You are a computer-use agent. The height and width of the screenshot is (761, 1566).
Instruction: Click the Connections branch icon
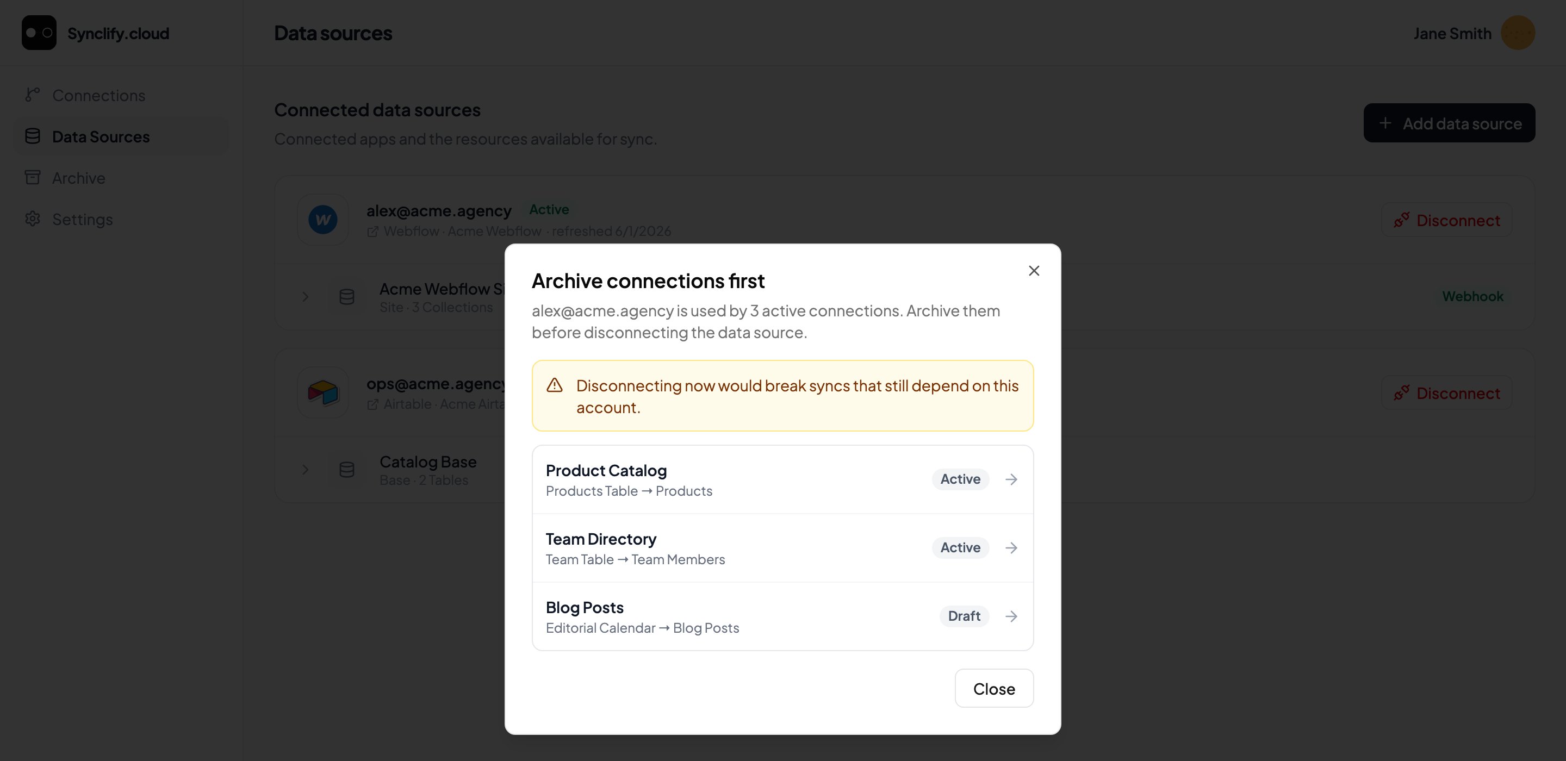(x=32, y=95)
